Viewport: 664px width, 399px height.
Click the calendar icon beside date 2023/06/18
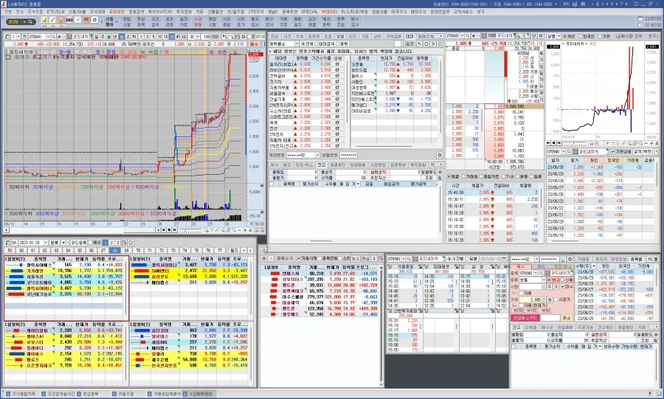pos(503,259)
